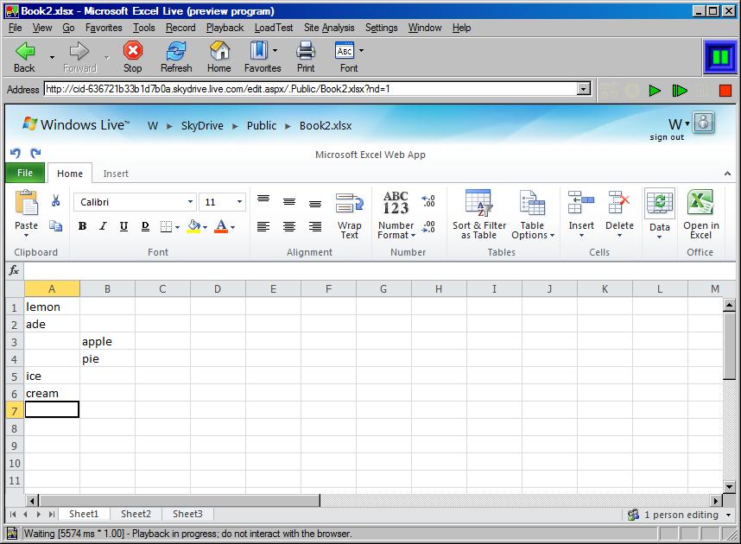Toggle bold formatting
741x544 pixels.
[82, 226]
